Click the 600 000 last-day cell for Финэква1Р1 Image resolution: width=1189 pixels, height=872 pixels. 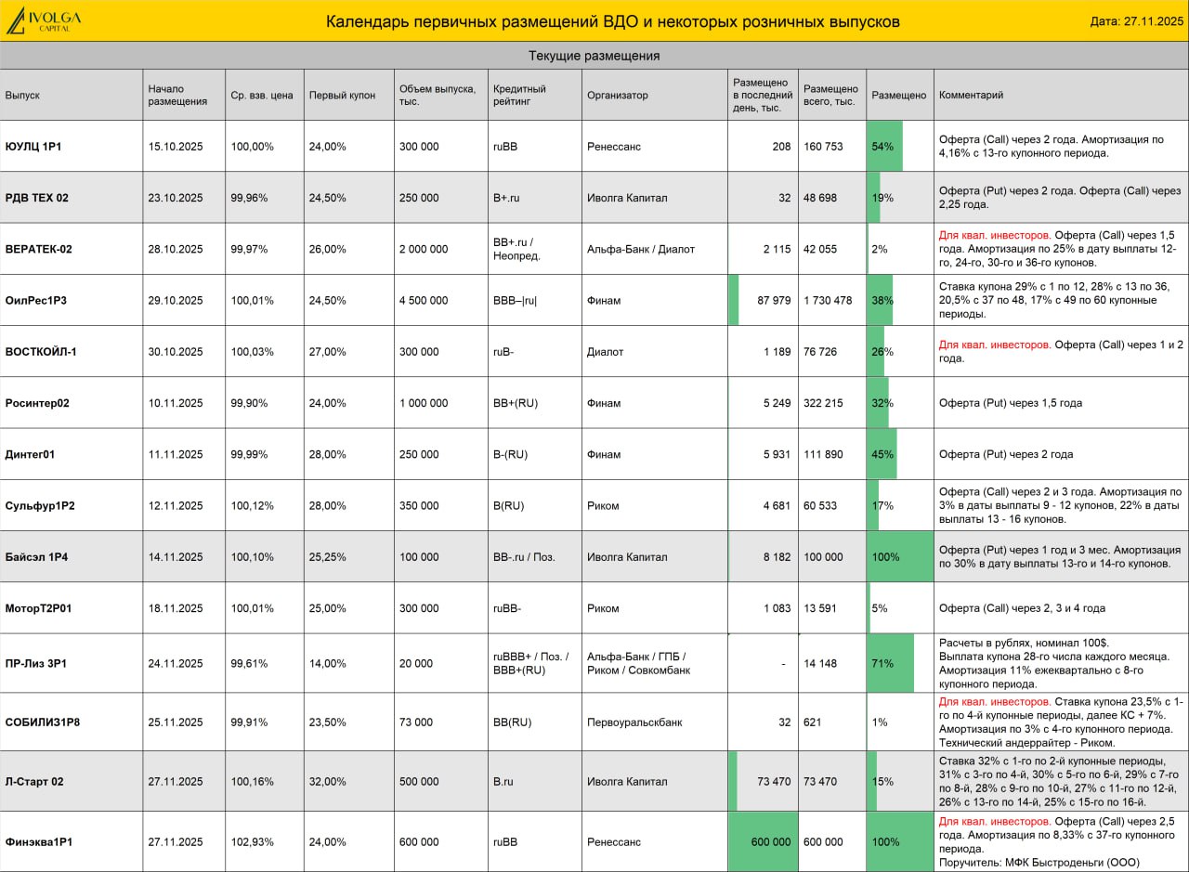pos(763,841)
